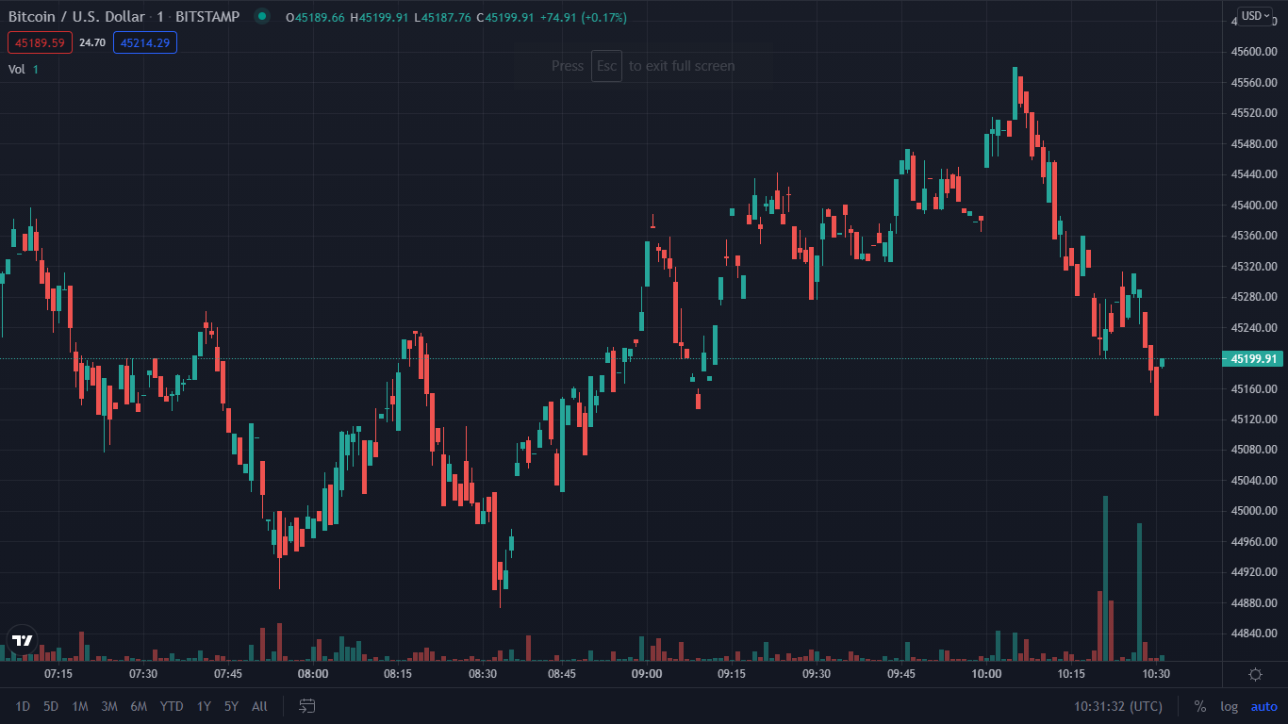This screenshot has width=1288, height=724.
Task: Switch to the 3M time range
Action: pyautogui.click(x=108, y=706)
